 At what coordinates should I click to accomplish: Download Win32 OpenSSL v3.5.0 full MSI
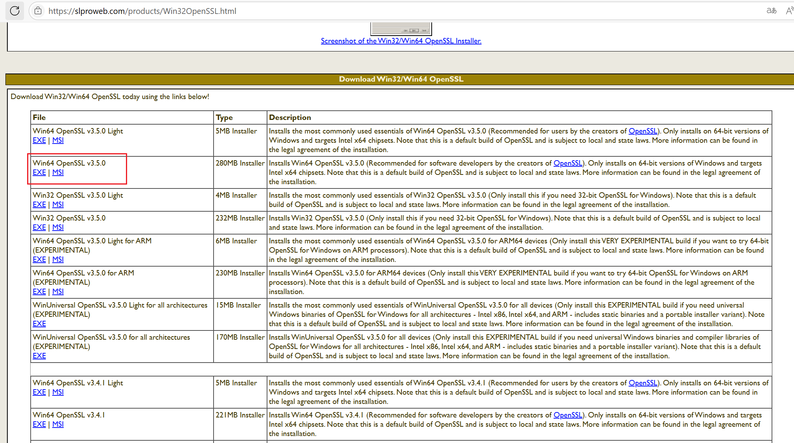click(58, 227)
